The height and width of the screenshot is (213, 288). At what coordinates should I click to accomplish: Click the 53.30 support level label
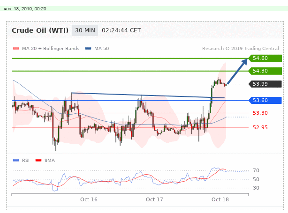[260, 113]
